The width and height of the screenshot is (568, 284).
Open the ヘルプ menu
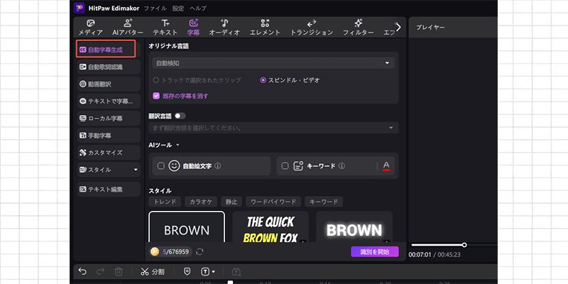198,8
